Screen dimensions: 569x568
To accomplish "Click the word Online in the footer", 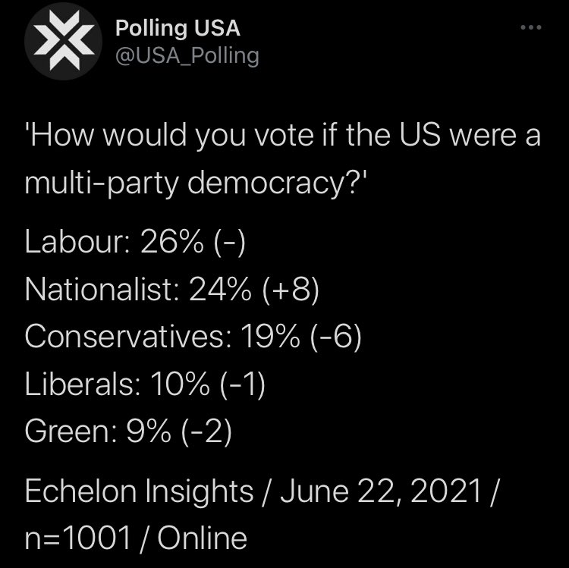I will (x=203, y=538).
